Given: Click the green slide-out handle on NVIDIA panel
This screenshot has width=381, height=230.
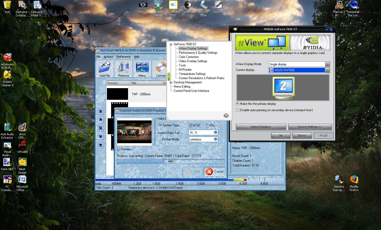Looking at the screenshot, I should pyautogui.click(x=169, y=77).
